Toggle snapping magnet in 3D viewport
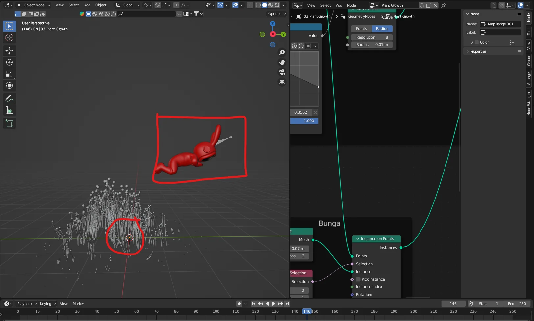 click(x=158, y=5)
